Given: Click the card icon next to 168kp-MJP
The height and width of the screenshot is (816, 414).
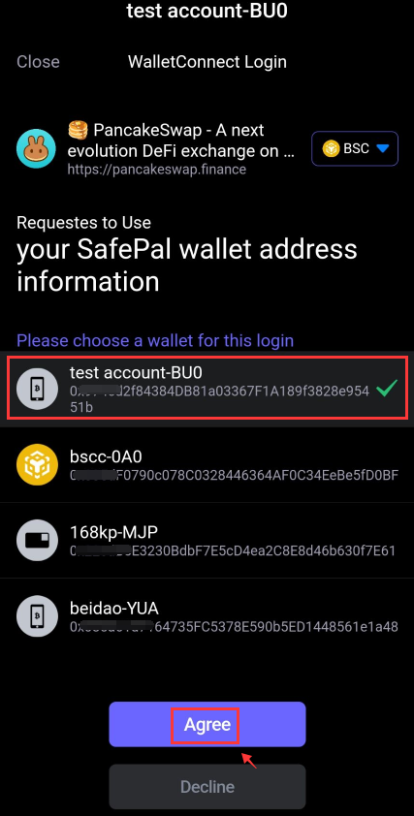Looking at the screenshot, I should [x=36, y=539].
